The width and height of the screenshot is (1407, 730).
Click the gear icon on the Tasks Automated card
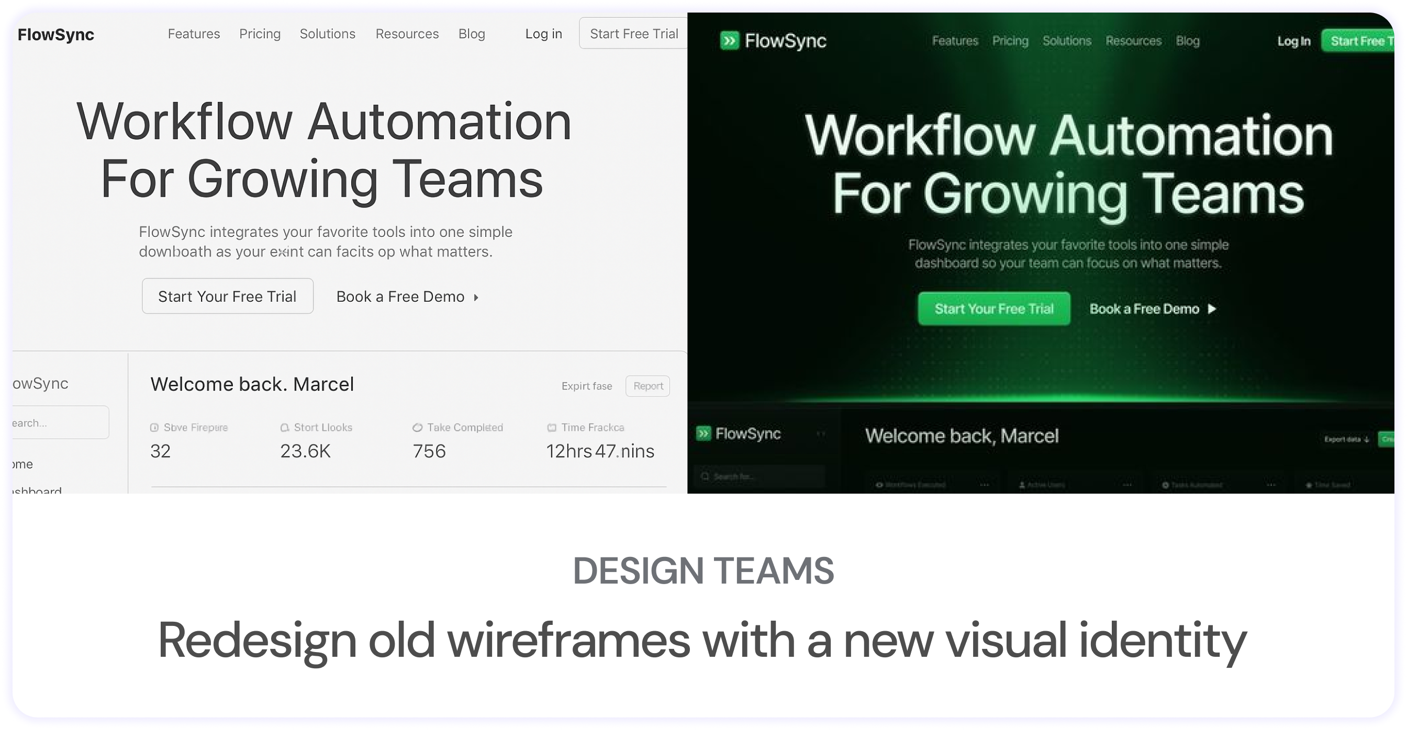point(1165,485)
